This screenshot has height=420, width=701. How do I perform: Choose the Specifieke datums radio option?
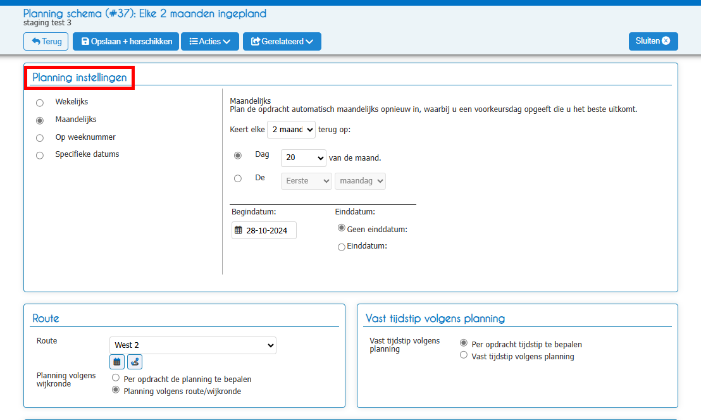[40, 155]
